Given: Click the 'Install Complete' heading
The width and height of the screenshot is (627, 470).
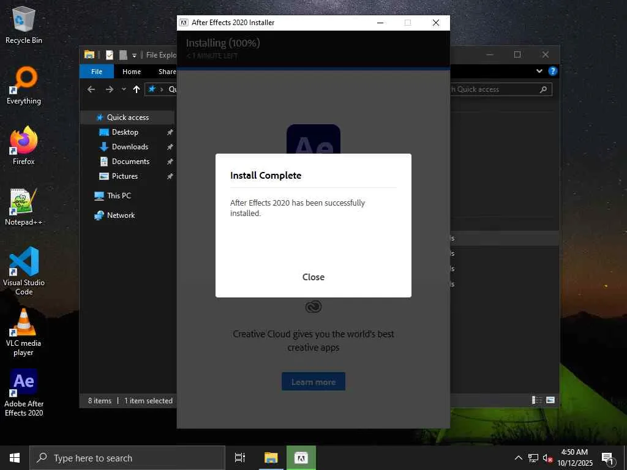Looking at the screenshot, I should pos(266,176).
